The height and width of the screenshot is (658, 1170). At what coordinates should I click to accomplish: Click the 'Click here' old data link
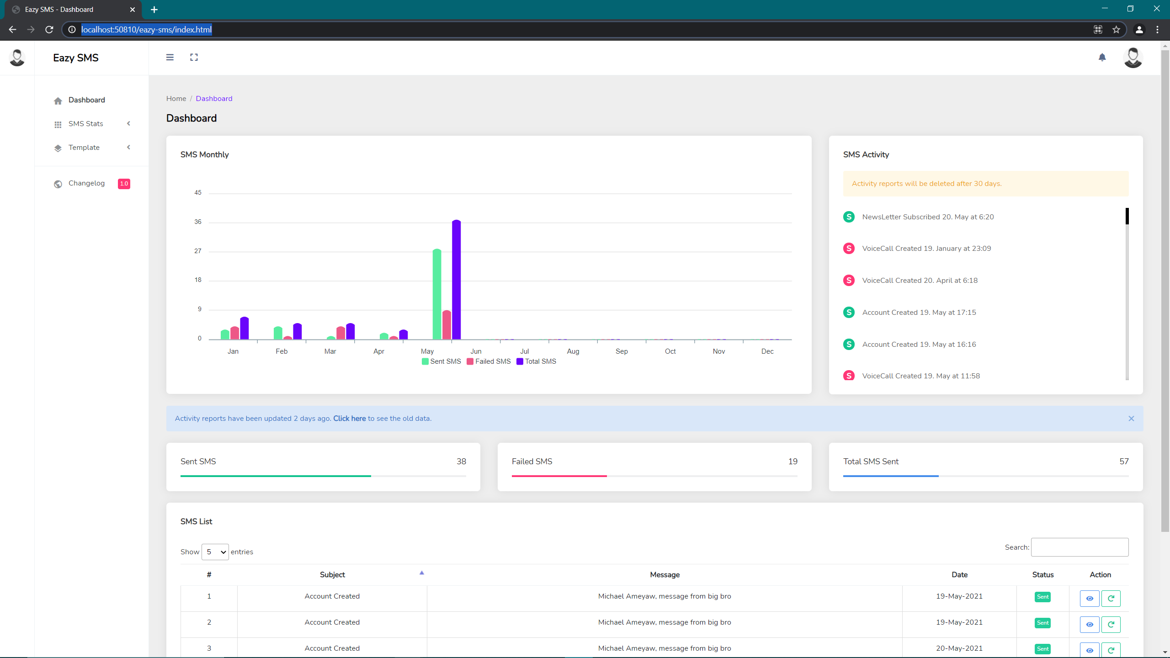pyautogui.click(x=349, y=419)
